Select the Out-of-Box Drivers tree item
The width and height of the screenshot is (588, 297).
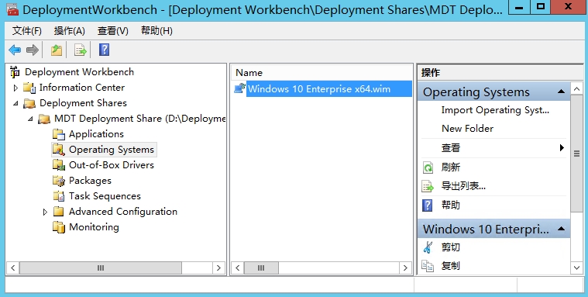click(112, 165)
